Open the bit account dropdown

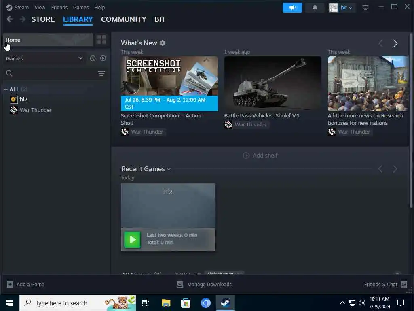346,8
